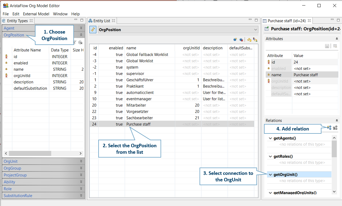The width and height of the screenshot is (342, 206).
Task: Click the entity icon left of the OrgPosition combo box
Action: coord(93,30)
